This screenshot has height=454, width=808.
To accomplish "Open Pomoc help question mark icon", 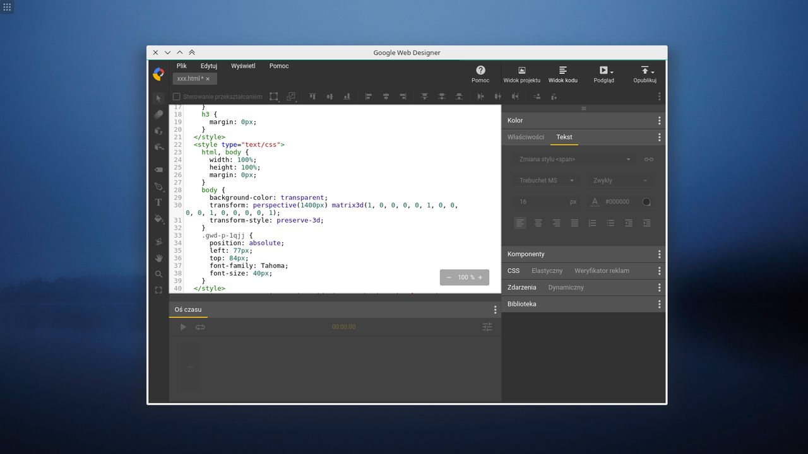I will pos(480,71).
